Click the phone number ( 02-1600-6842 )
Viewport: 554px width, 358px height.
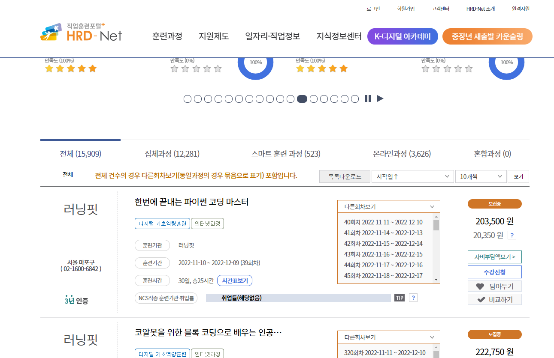pos(81,269)
